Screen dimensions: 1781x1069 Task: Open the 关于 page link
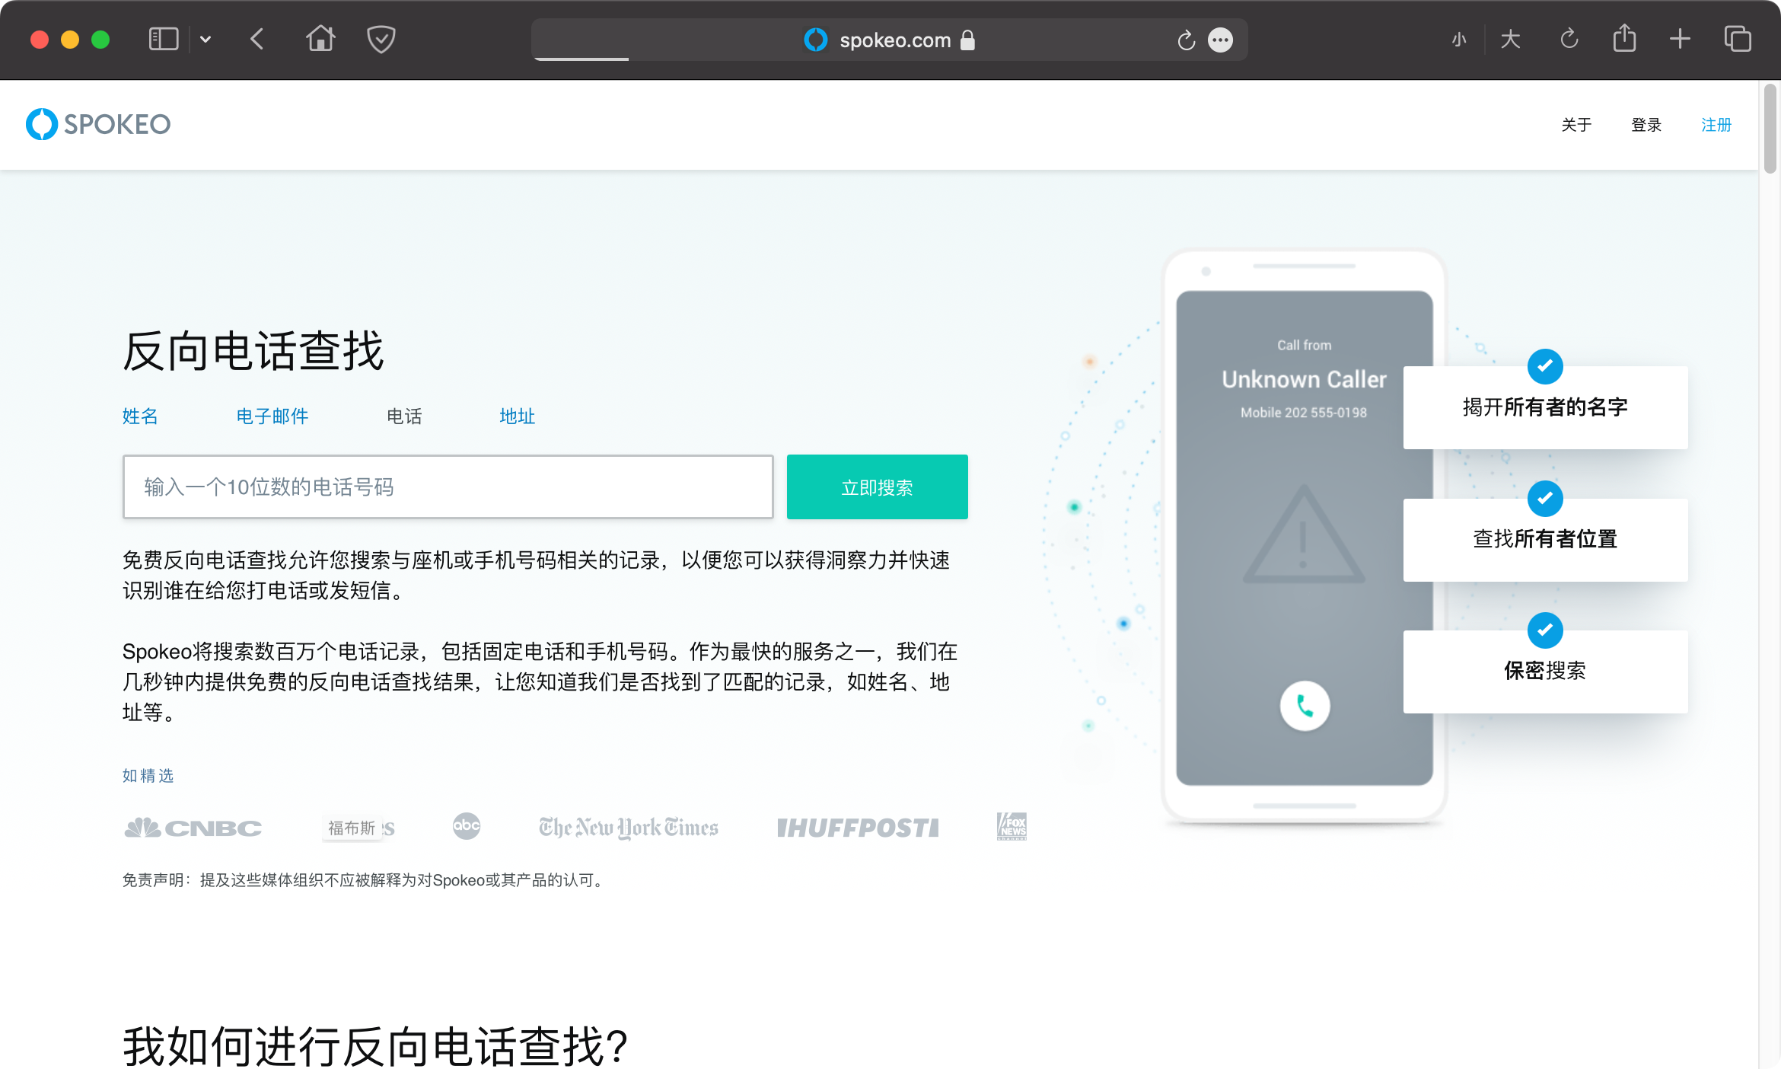1576,125
